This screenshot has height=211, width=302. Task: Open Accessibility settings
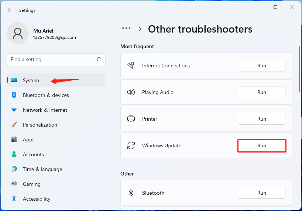click(x=56, y=199)
